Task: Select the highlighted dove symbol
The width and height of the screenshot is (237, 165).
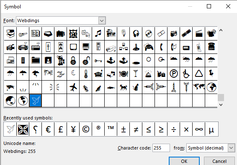Action: coord(35,100)
